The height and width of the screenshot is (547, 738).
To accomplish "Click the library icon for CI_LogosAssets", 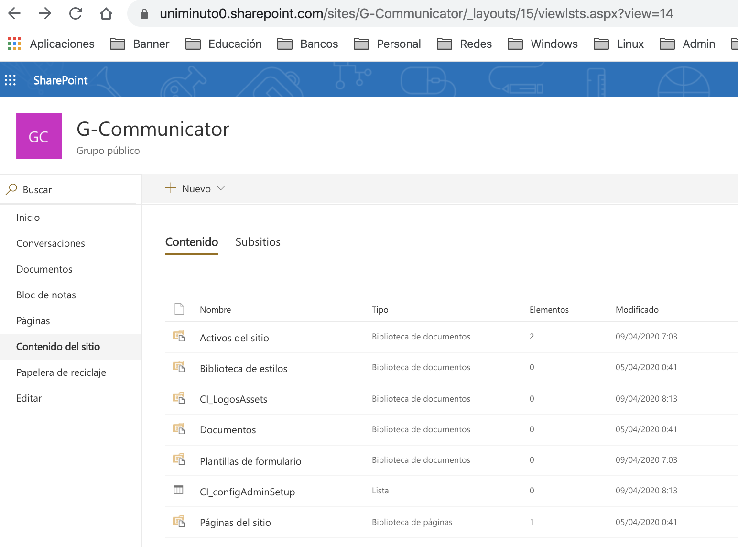I will click(179, 398).
